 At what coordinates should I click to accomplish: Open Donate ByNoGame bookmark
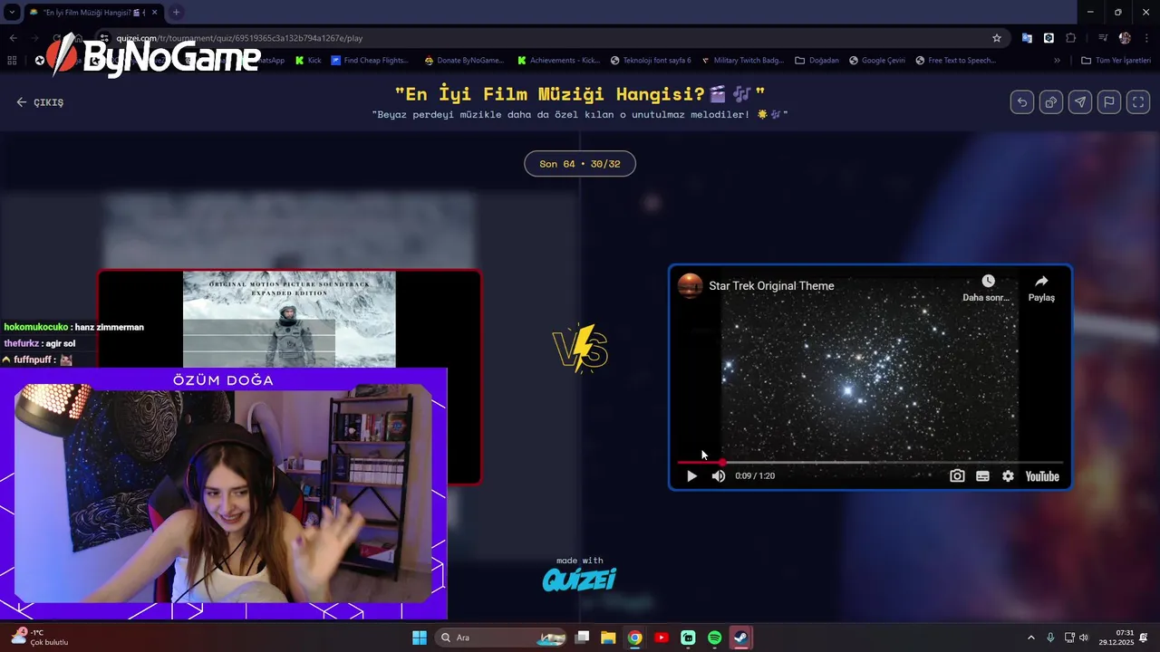[x=464, y=61]
